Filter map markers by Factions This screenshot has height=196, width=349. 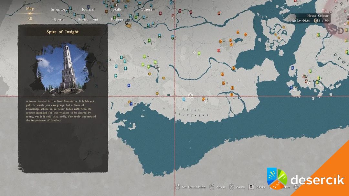click(117, 19)
